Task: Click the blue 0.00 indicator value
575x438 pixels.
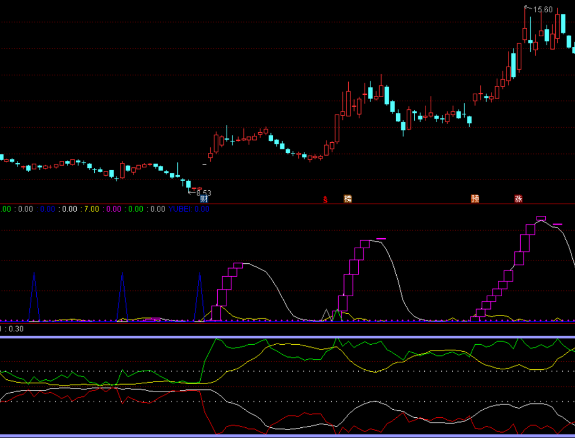Action: click(48, 209)
